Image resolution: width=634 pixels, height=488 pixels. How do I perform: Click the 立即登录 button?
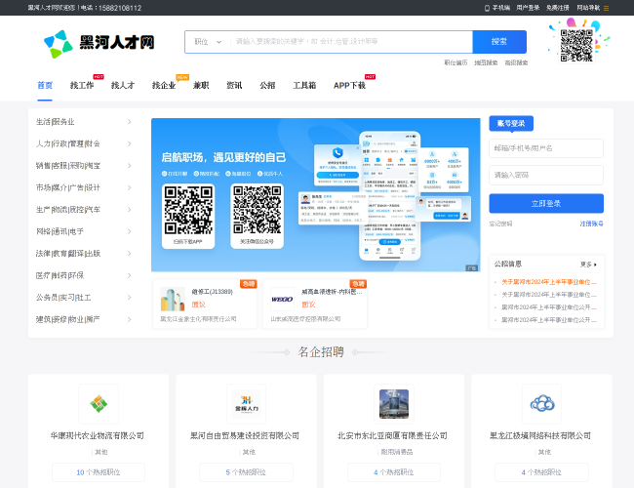point(546,204)
